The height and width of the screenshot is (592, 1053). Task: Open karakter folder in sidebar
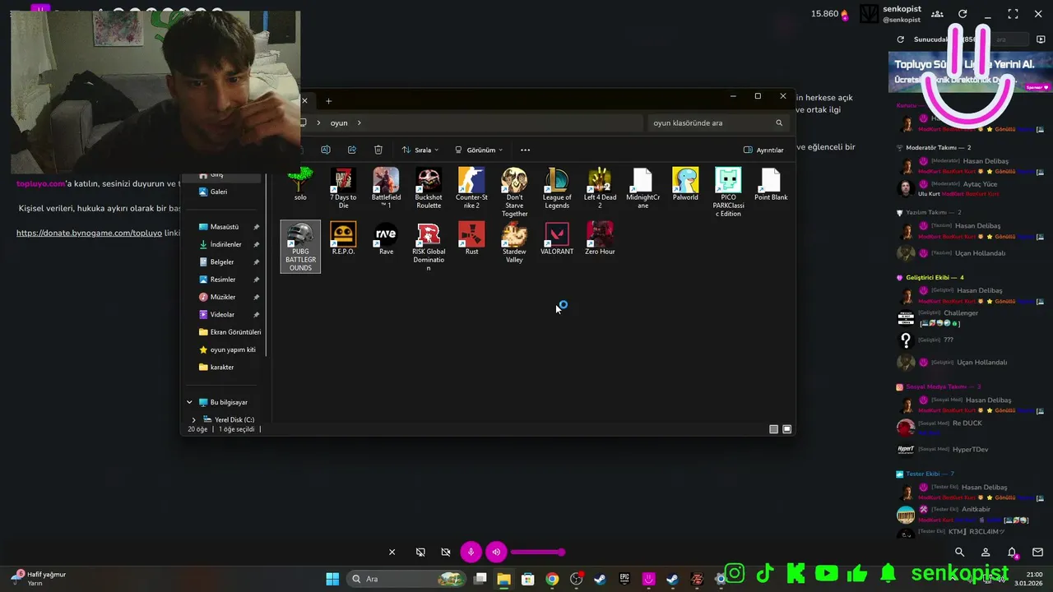tap(217, 367)
